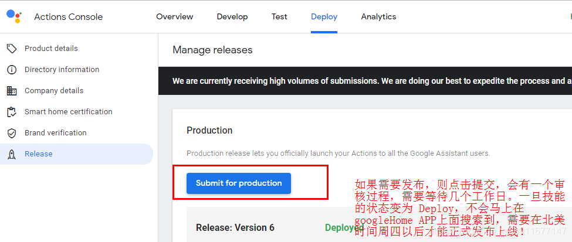
Task: Click the Brand verification shield icon
Action: pos(12,133)
